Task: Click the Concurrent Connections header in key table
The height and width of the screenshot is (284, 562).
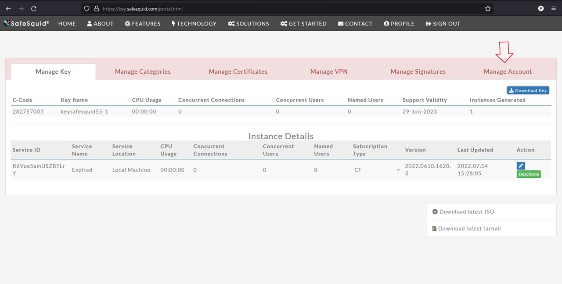Action: [211, 100]
